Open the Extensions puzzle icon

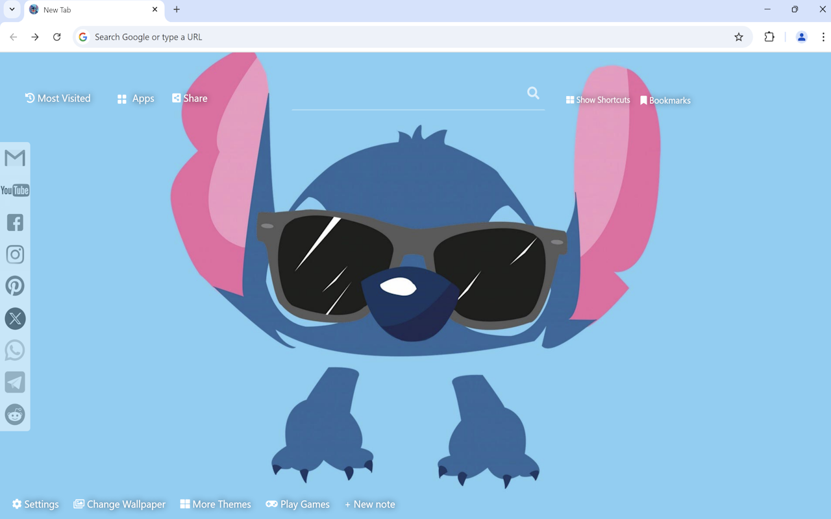769,37
